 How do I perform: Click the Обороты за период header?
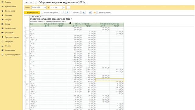pos(82,24)
